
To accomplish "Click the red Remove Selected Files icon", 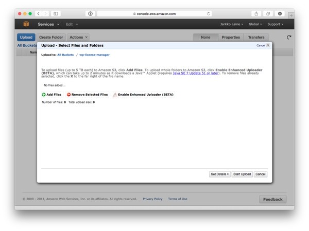I will (68, 95).
